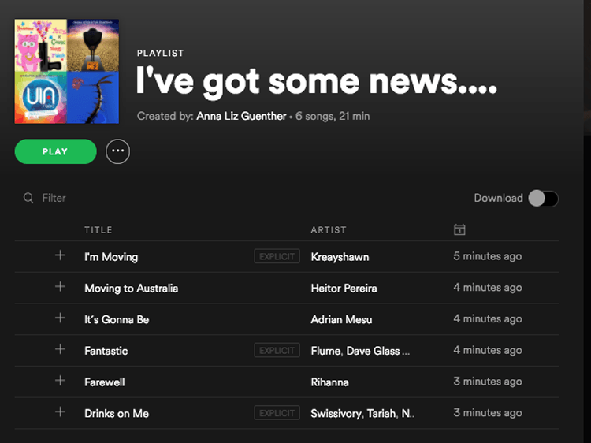Open Rihanna's artist page
The height and width of the screenshot is (443, 591).
(329, 382)
